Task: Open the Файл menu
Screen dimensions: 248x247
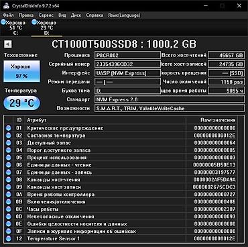Action: click(x=8, y=15)
